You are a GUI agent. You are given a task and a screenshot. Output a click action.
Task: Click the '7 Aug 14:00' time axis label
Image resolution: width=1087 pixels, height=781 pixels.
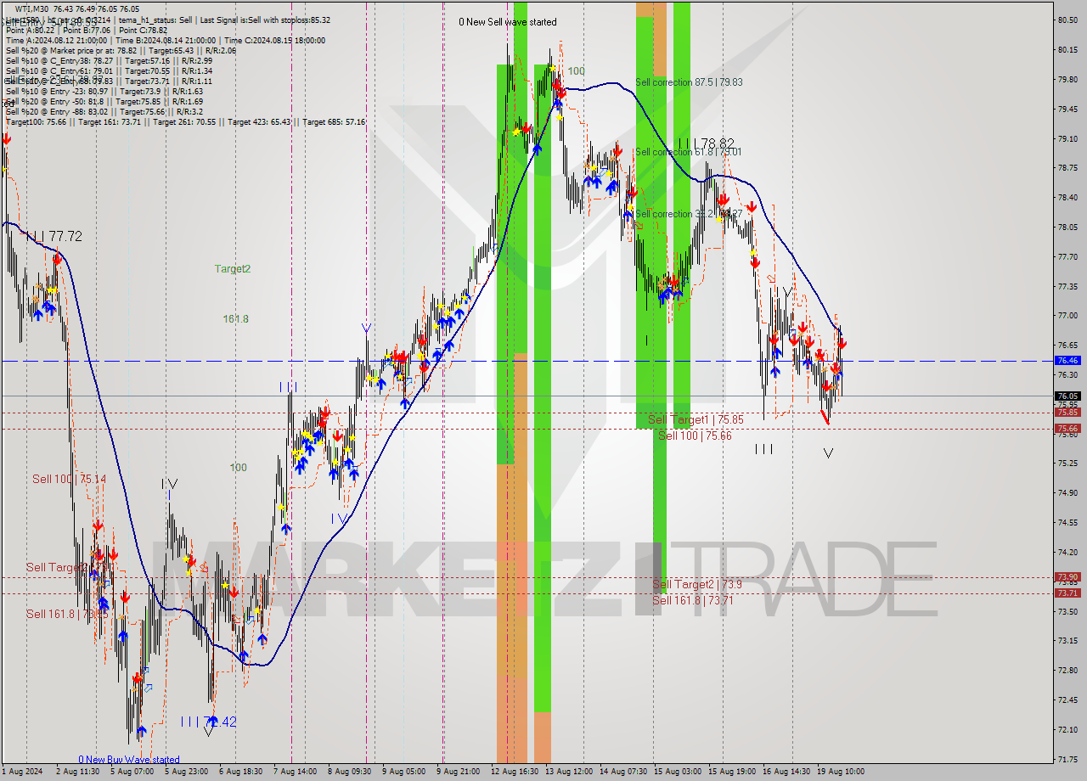coord(295,772)
